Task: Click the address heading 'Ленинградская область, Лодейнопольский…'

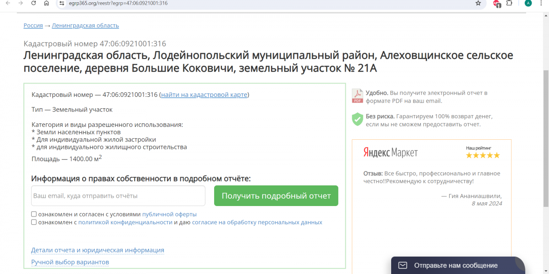Action: pyautogui.click(x=269, y=62)
